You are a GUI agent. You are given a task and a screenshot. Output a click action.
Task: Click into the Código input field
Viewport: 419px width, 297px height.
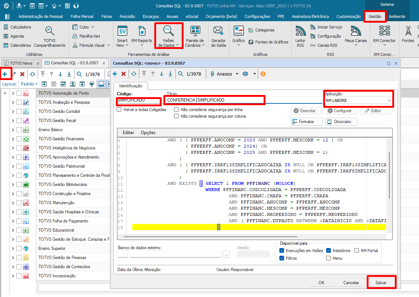[139, 100]
